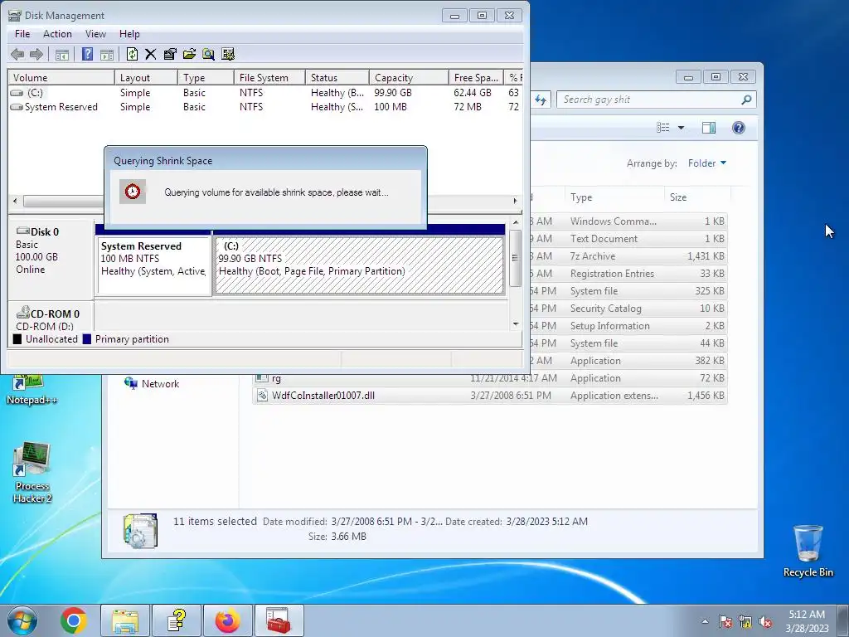Click the Action Center flag tray icon
849x637 pixels.
click(x=725, y=622)
